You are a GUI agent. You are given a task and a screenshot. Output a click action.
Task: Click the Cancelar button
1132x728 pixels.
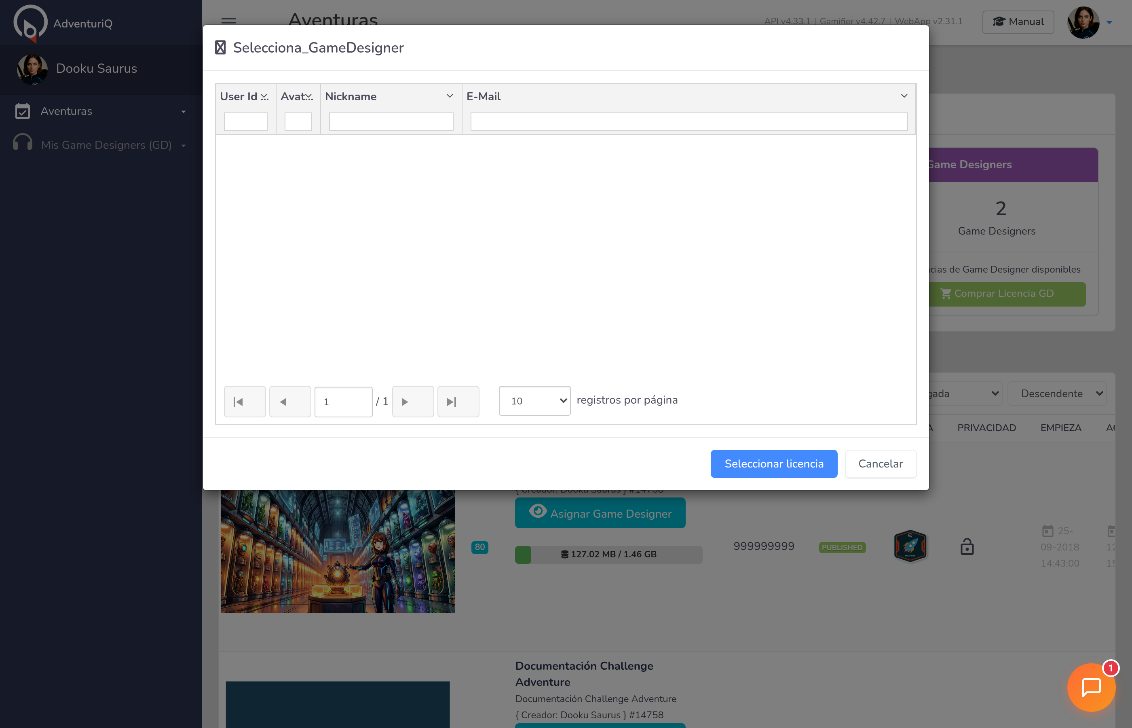pyautogui.click(x=880, y=463)
